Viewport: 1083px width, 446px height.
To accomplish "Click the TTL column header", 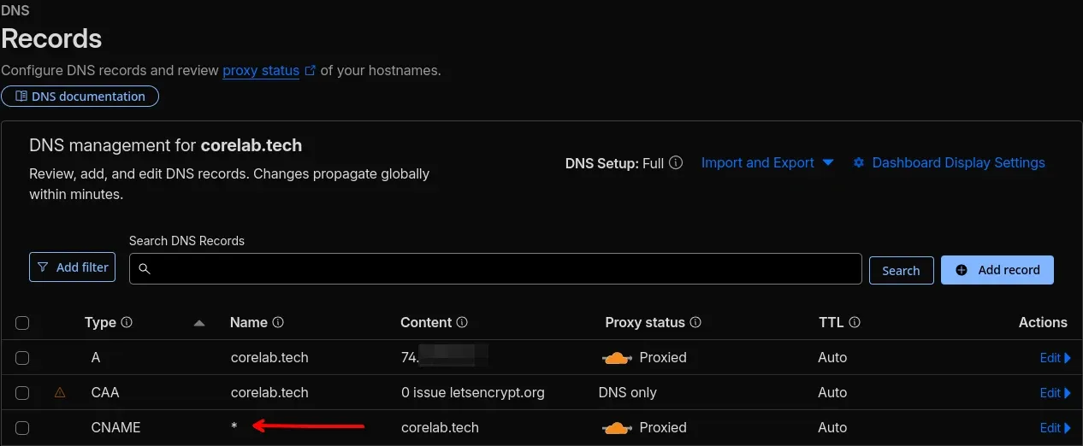I will pos(831,323).
